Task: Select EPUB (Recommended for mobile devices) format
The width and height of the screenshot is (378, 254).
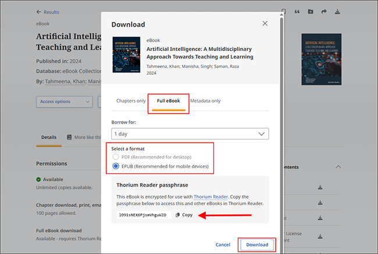Action: pyautogui.click(x=116, y=166)
